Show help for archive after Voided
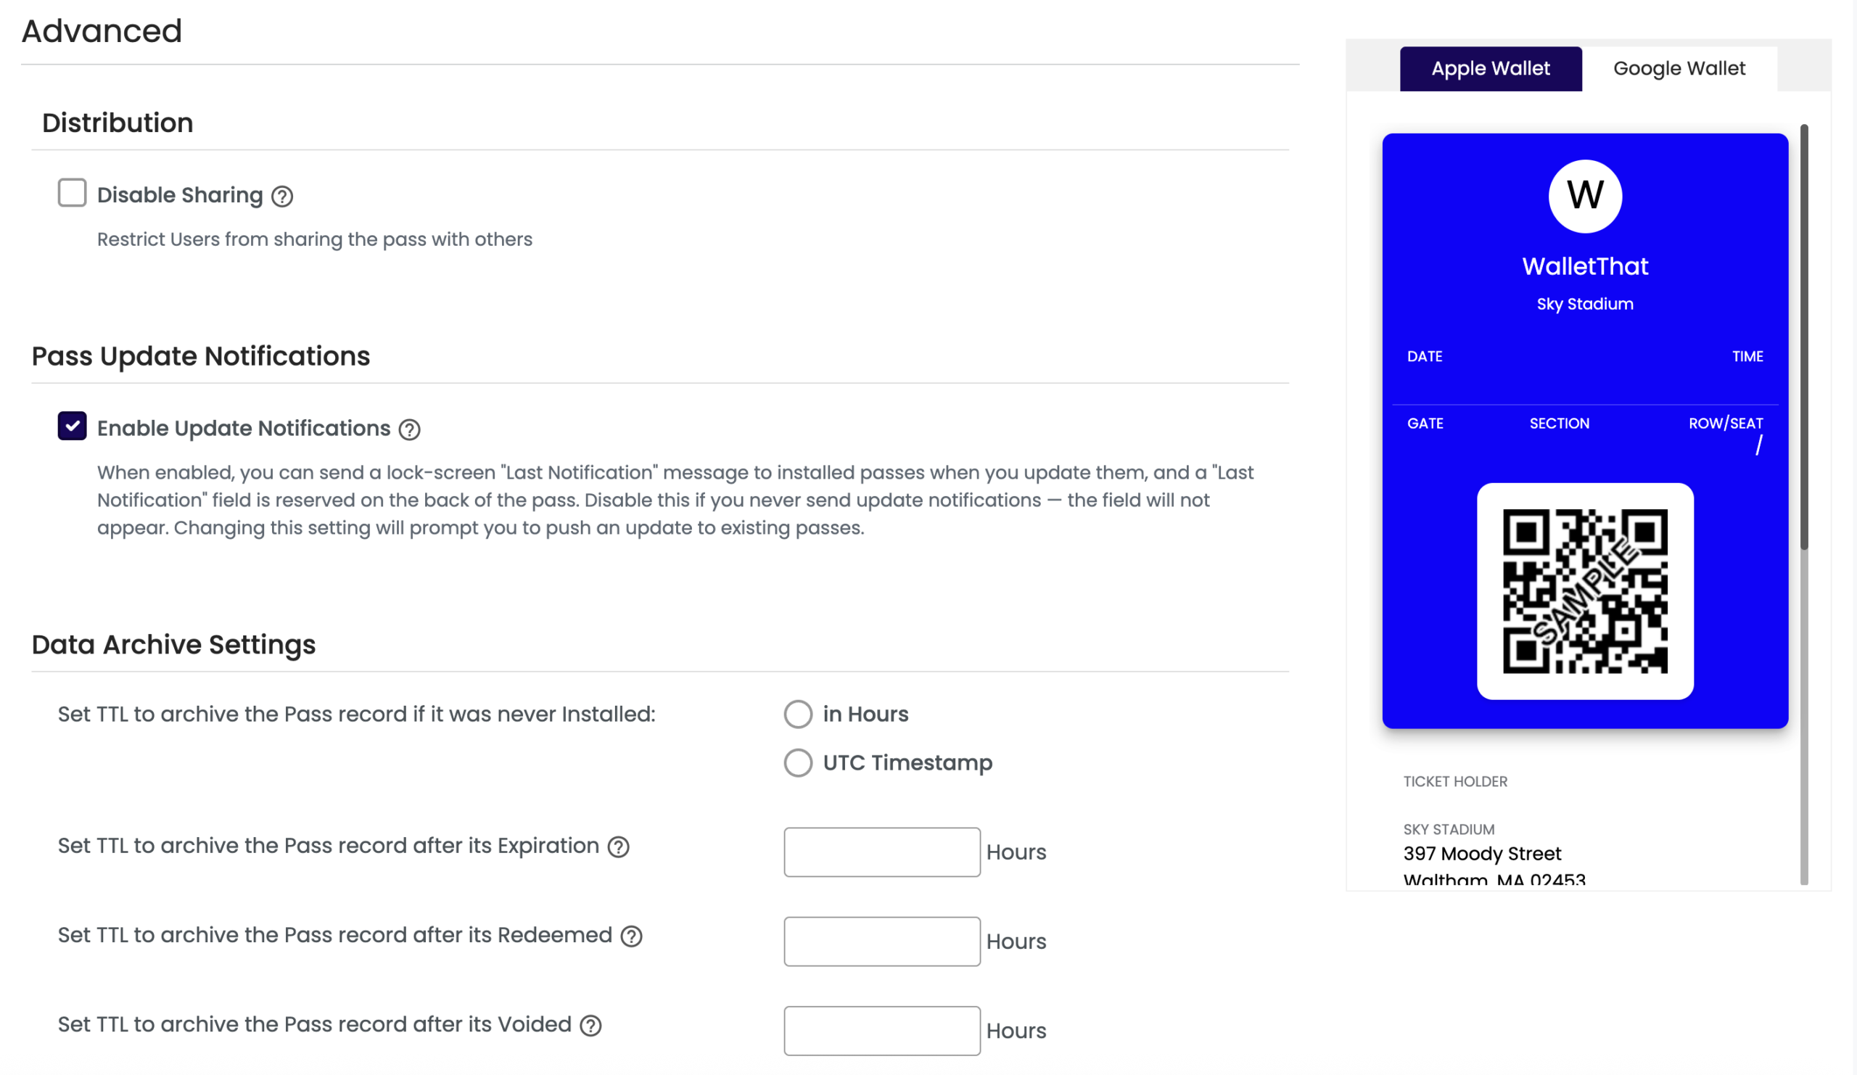 click(x=591, y=1026)
